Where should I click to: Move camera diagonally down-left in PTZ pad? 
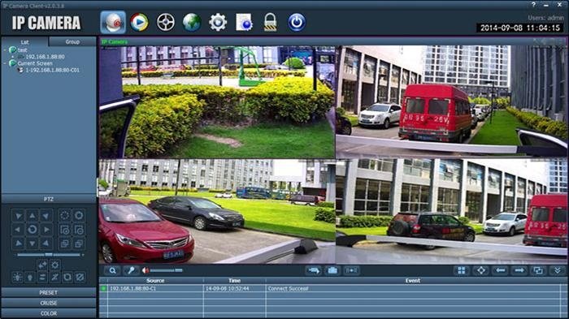point(18,244)
